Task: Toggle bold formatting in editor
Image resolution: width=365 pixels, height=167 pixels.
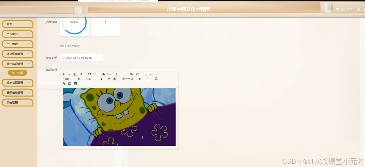Action: 64,74
